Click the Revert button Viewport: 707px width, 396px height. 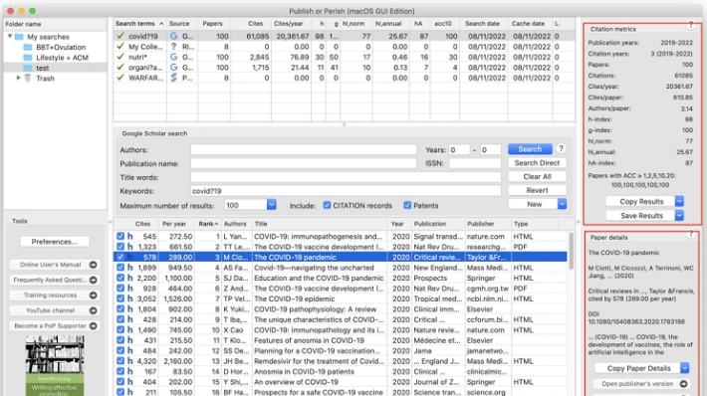point(537,190)
